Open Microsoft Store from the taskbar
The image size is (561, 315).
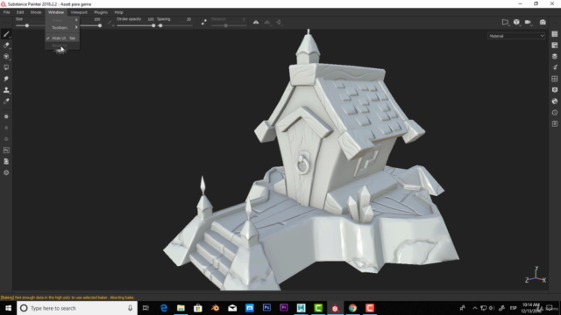[198, 308]
